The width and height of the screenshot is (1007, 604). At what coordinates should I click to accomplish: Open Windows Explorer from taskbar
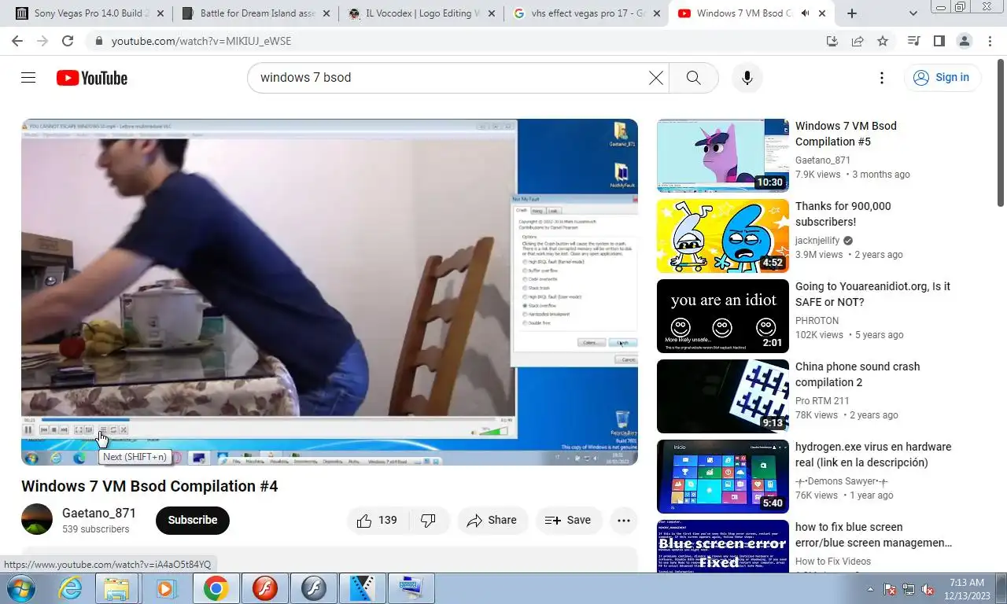[x=116, y=588]
